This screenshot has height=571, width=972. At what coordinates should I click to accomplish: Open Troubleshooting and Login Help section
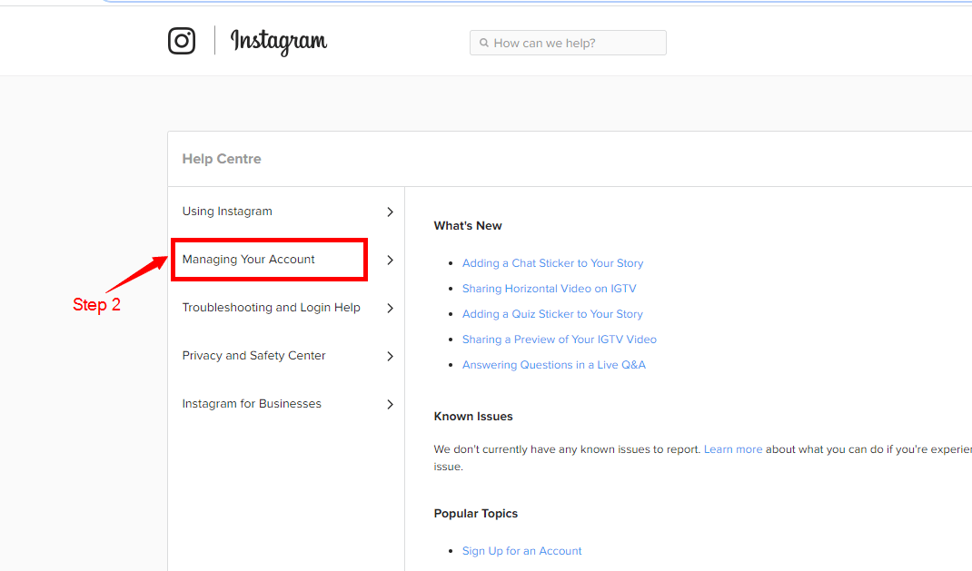pos(271,308)
